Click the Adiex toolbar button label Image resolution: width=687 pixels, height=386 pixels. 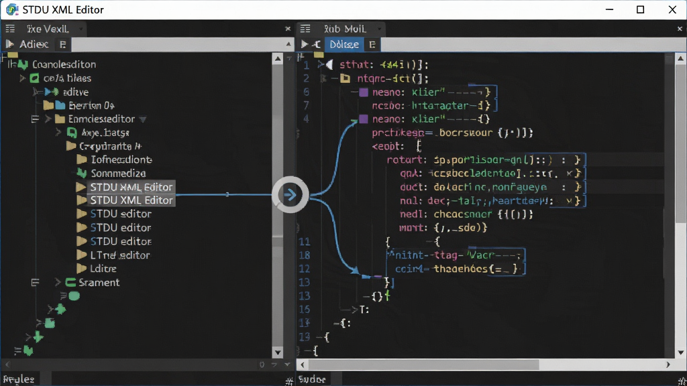click(34, 44)
